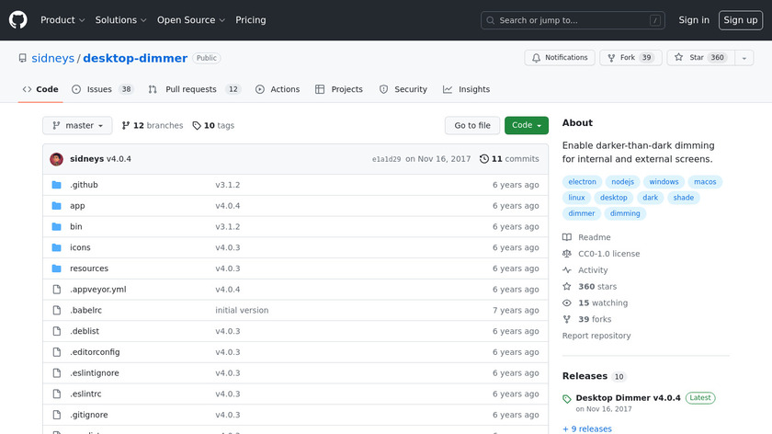Viewport: 772px width, 434px height.
Task: Click the sidneys avatar thumbnail
Action: pos(56,159)
